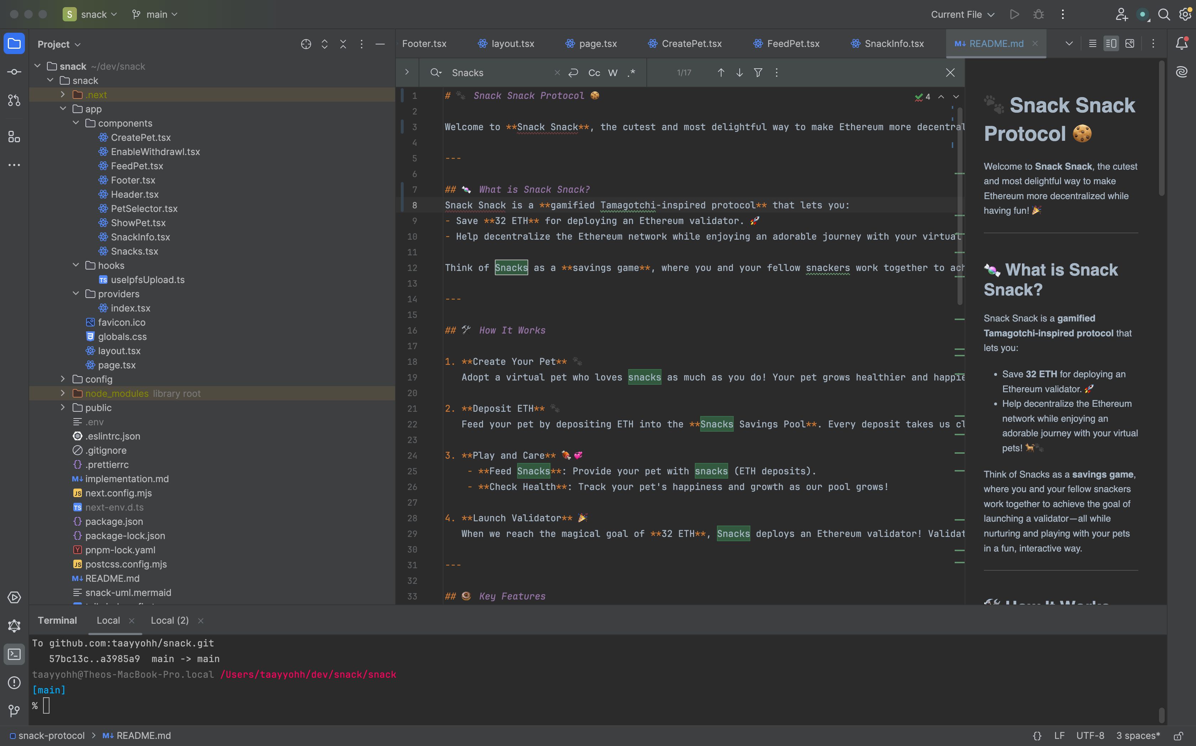
Task: Switch to the Footer.tsx tab
Action: tap(424, 43)
